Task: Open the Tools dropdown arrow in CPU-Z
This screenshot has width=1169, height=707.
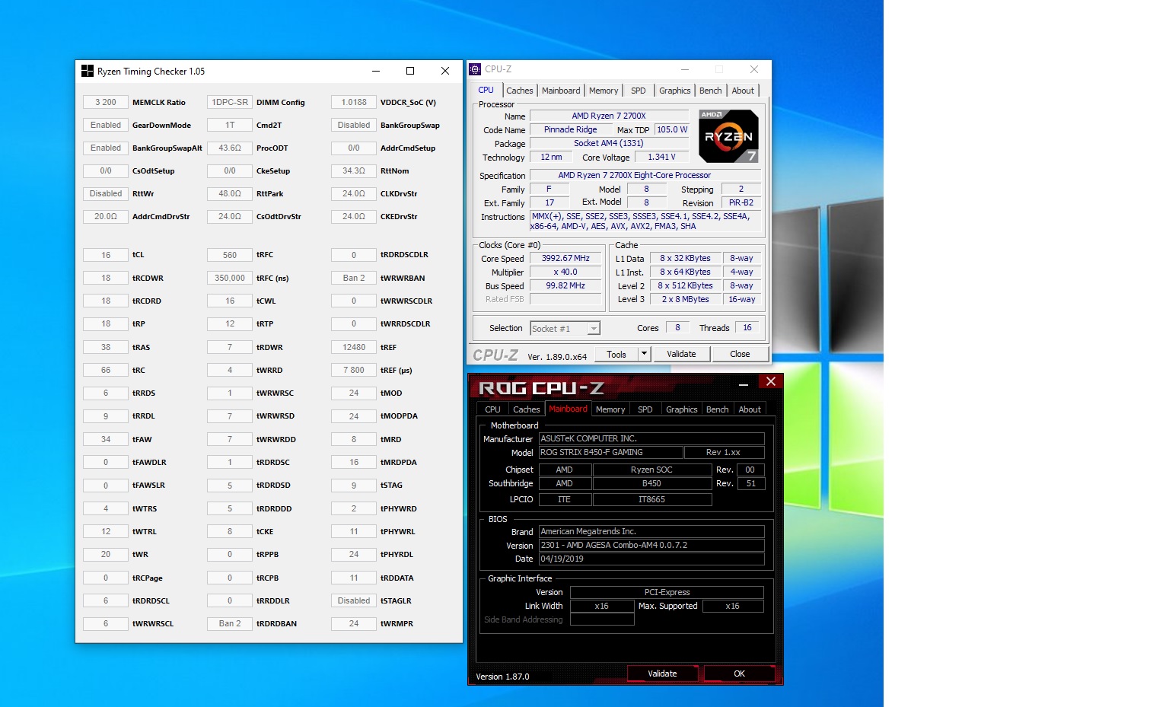Action: point(644,354)
